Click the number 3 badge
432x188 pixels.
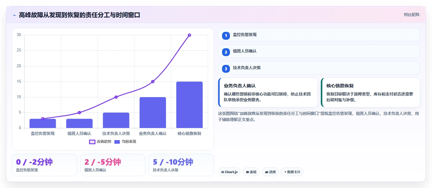226,69
